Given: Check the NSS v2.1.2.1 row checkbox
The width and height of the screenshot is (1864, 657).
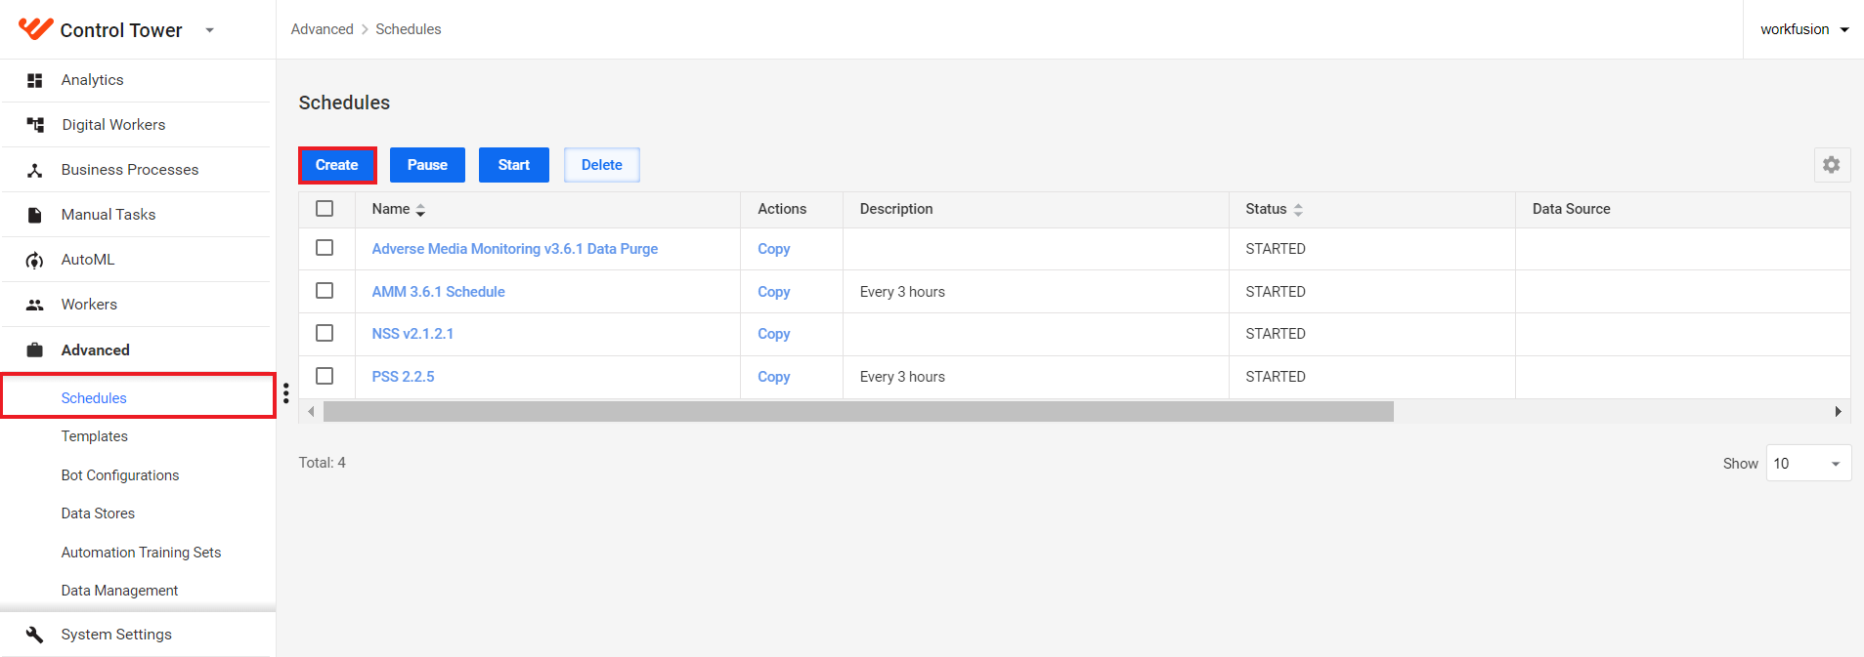Looking at the screenshot, I should [x=325, y=333].
